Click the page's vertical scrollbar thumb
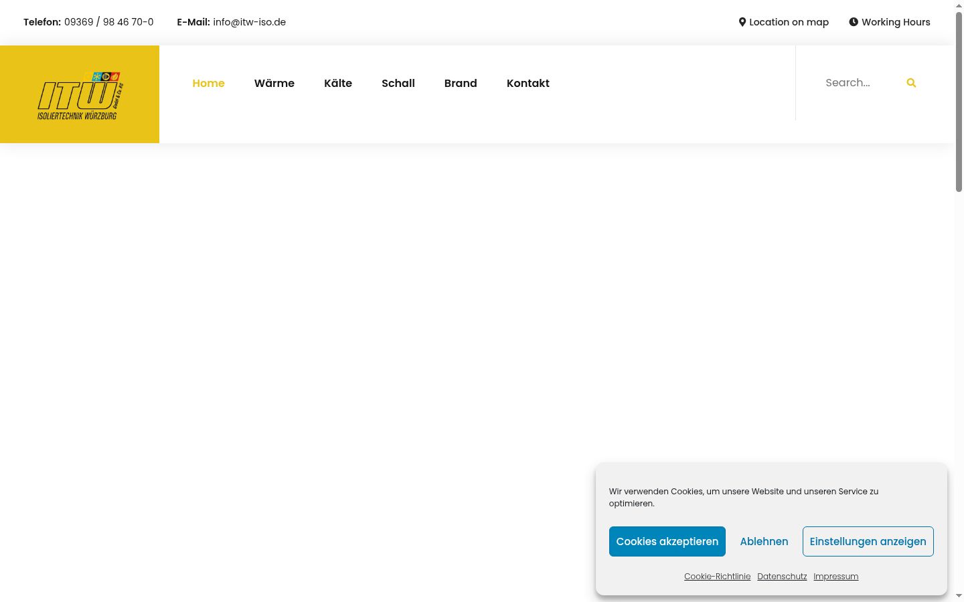Screen dimensions: 964x602 point(959,102)
